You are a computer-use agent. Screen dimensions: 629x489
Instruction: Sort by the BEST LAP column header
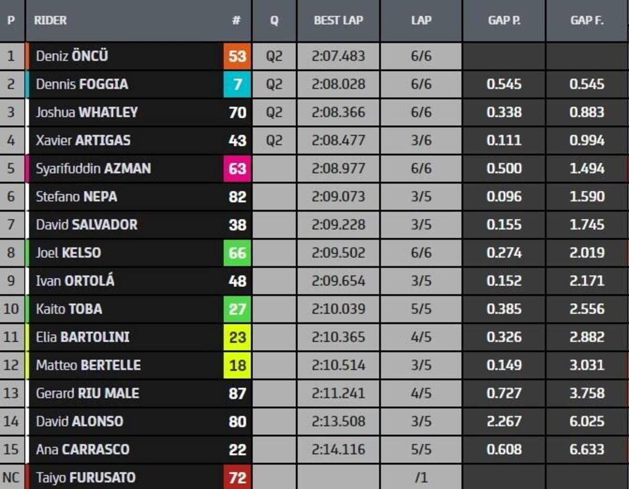(338, 20)
